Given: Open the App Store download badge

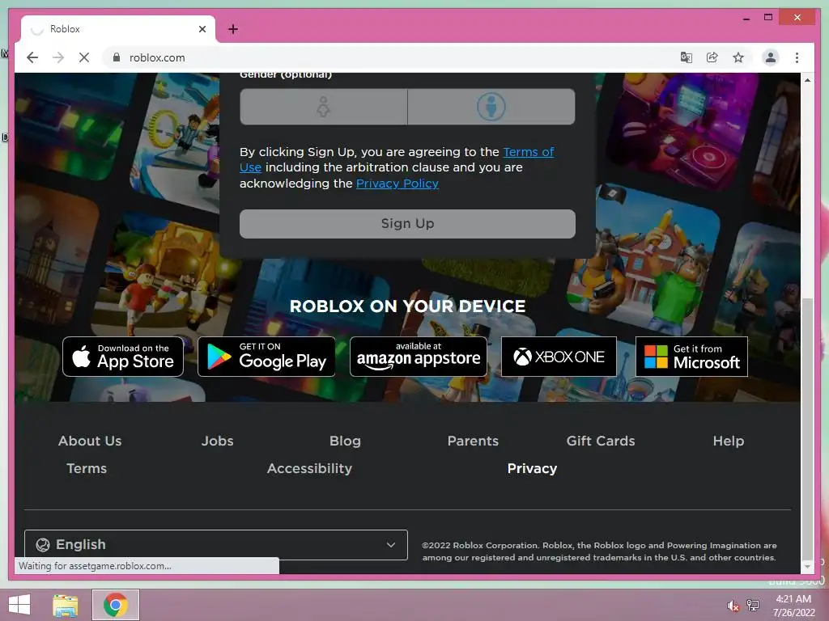Looking at the screenshot, I should (x=123, y=357).
